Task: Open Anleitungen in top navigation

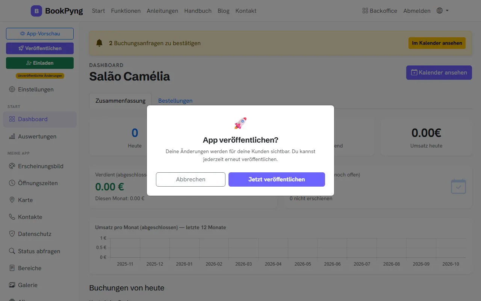Action: click(x=162, y=11)
